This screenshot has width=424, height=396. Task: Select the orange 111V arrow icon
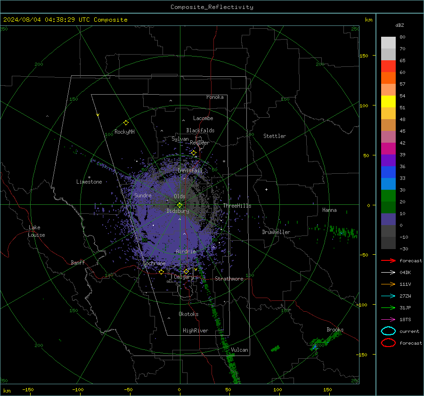click(x=388, y=284)
